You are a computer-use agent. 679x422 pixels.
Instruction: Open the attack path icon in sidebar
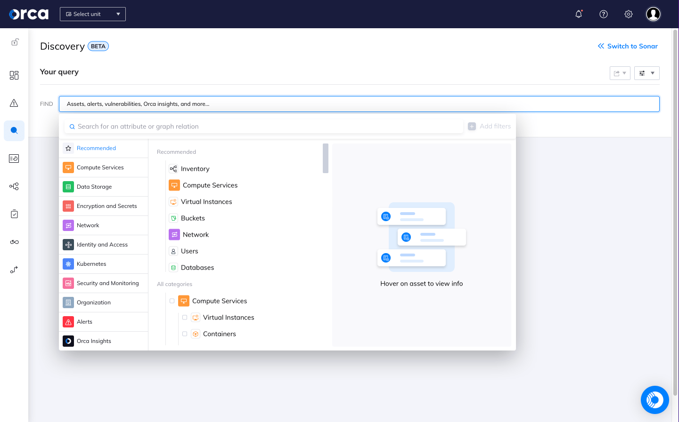click(x=14, y=270)
